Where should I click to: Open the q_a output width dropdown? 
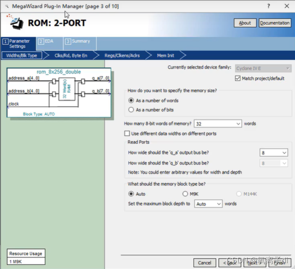274,153
